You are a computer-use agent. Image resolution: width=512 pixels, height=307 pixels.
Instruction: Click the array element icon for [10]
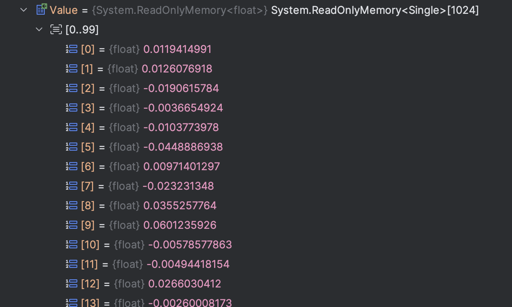pos(72,245)
